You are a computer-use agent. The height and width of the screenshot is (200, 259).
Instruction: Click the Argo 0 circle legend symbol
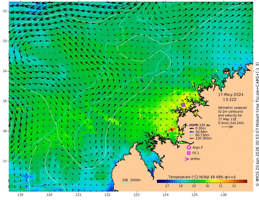[x=189, y=148]
